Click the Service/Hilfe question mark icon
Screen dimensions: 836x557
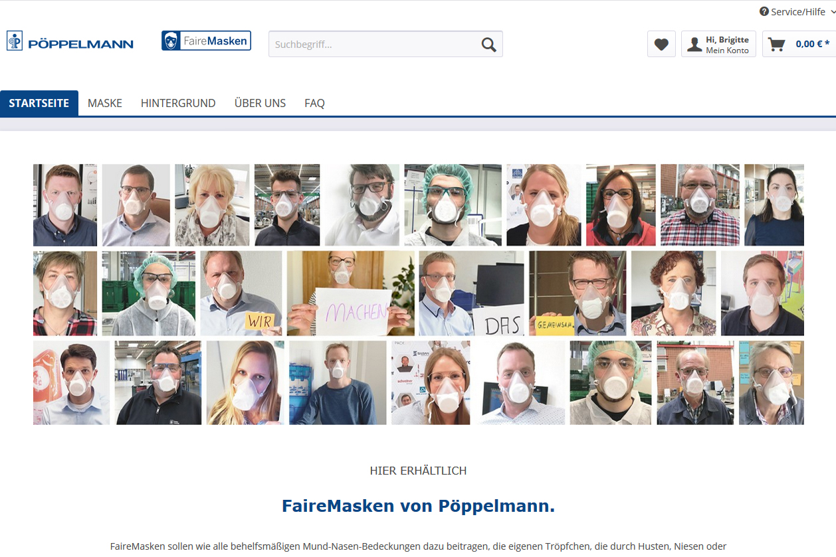(x=764, y=11)
